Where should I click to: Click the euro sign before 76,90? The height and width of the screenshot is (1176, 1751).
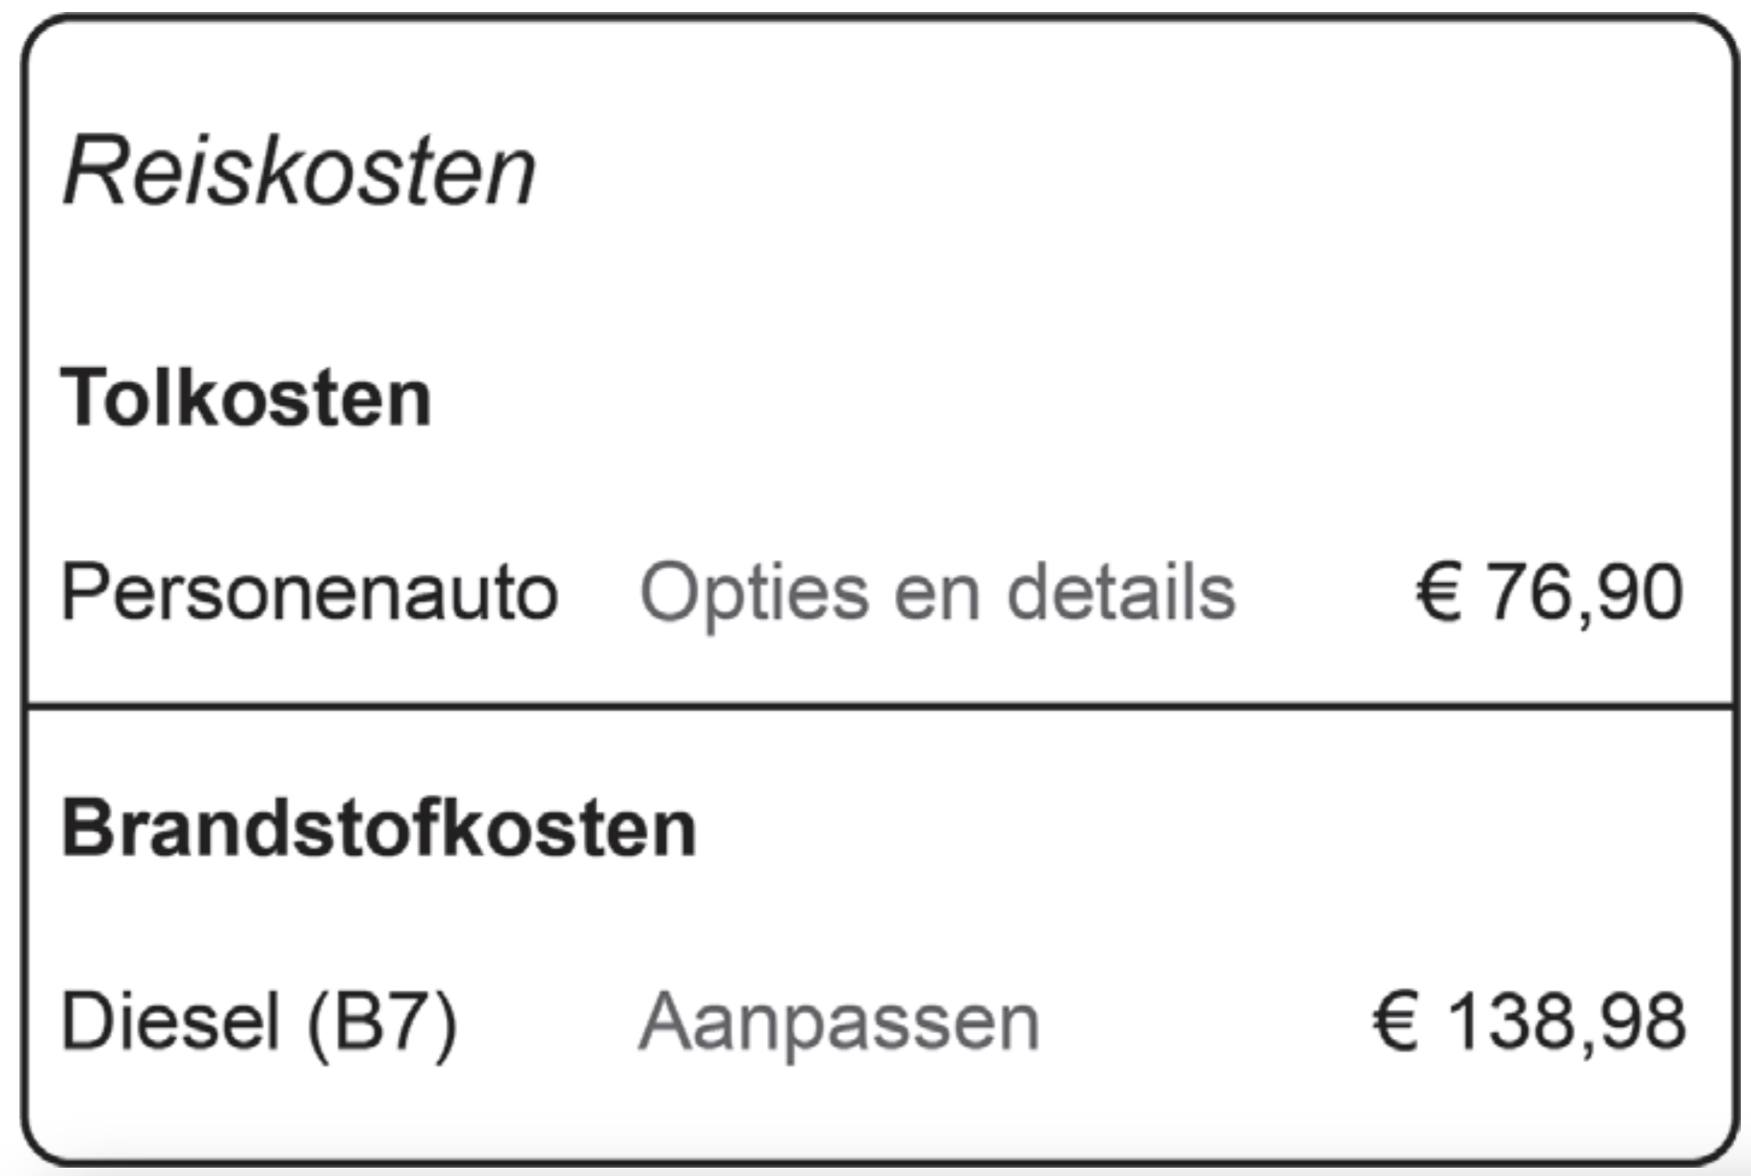pos(1438,593)
